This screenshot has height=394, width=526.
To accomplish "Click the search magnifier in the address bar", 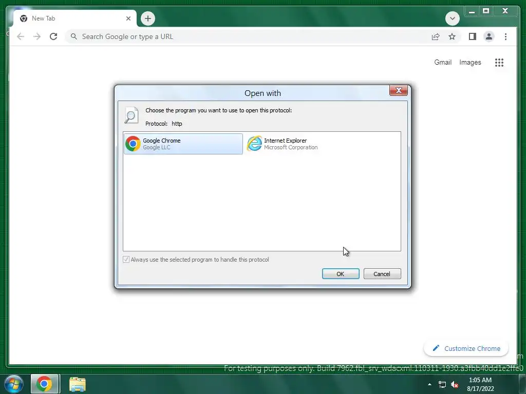I will 74,36.
